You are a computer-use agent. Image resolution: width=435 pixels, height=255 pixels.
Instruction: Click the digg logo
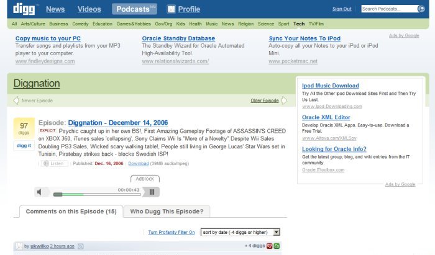24,9
